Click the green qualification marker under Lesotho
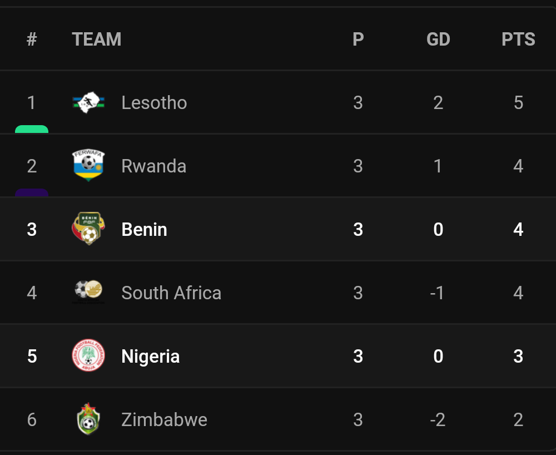This screenshot has width=556, height=455. (x=32, y=130)
